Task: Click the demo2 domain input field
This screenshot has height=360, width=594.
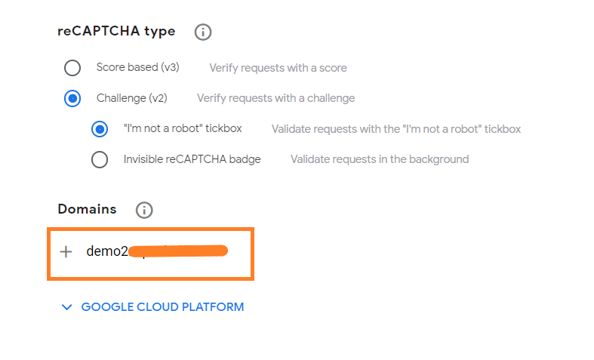Action: pyautogui.click(x=150, y=254)
